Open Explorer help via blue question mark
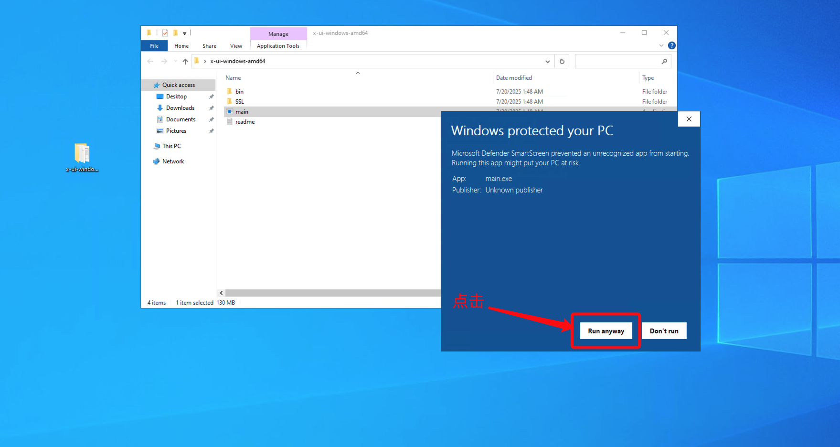The height and width of the screenshot is (447, 840). click(x=671, y=46)
